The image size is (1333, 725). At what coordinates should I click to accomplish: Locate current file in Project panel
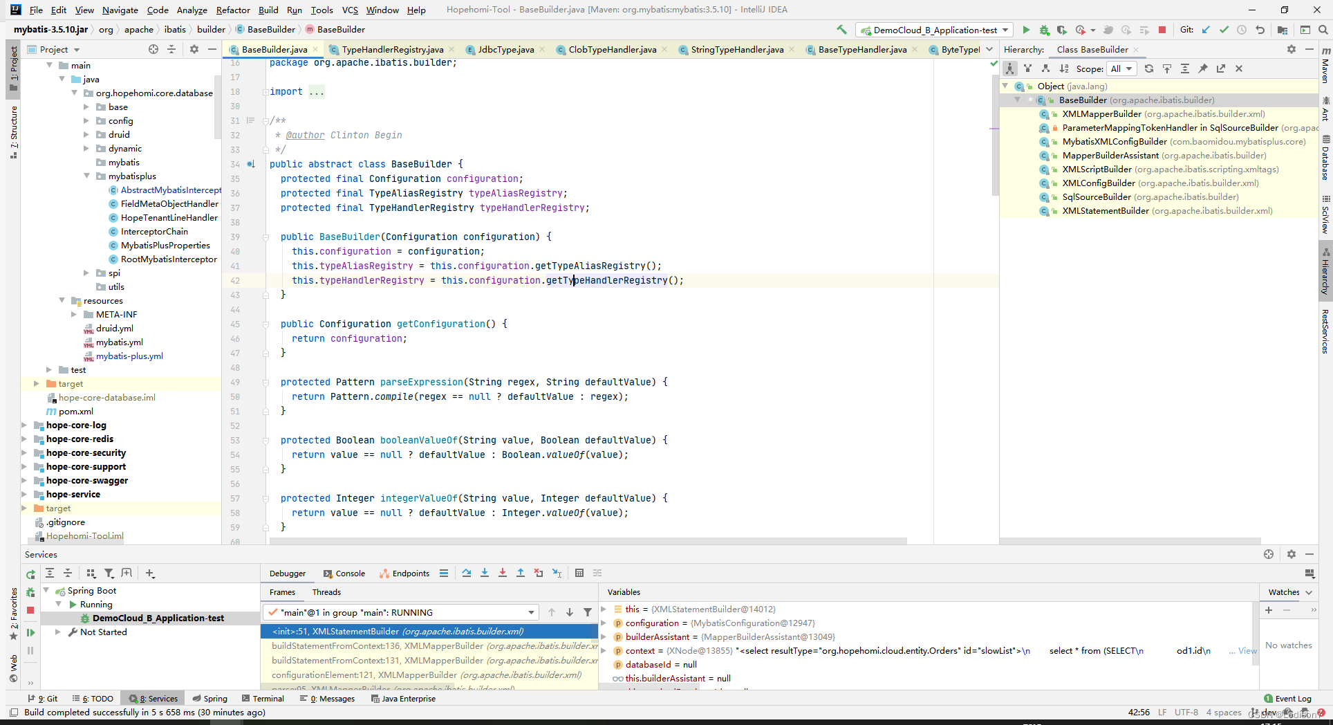[153, 49]
